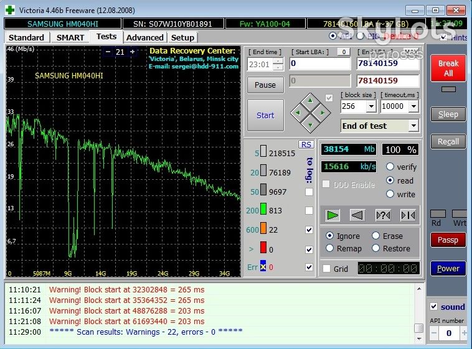Viewport: 472px width, 349px height.
Task: Click the End LBA input field
Action: [388, 63]
